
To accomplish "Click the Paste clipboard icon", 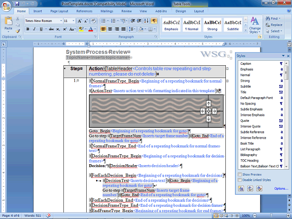I will [8, 21].
